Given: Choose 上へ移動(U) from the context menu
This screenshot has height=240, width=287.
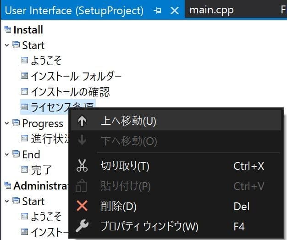Looking at the screenshot, I should [x=128, y=121].
